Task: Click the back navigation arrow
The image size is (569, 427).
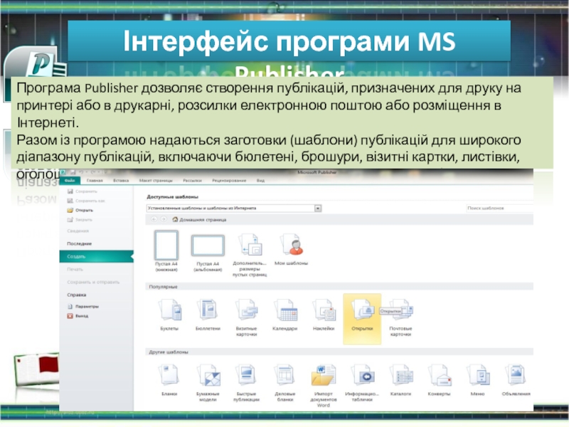Action: pyautogui.click(x=154, y=219)
